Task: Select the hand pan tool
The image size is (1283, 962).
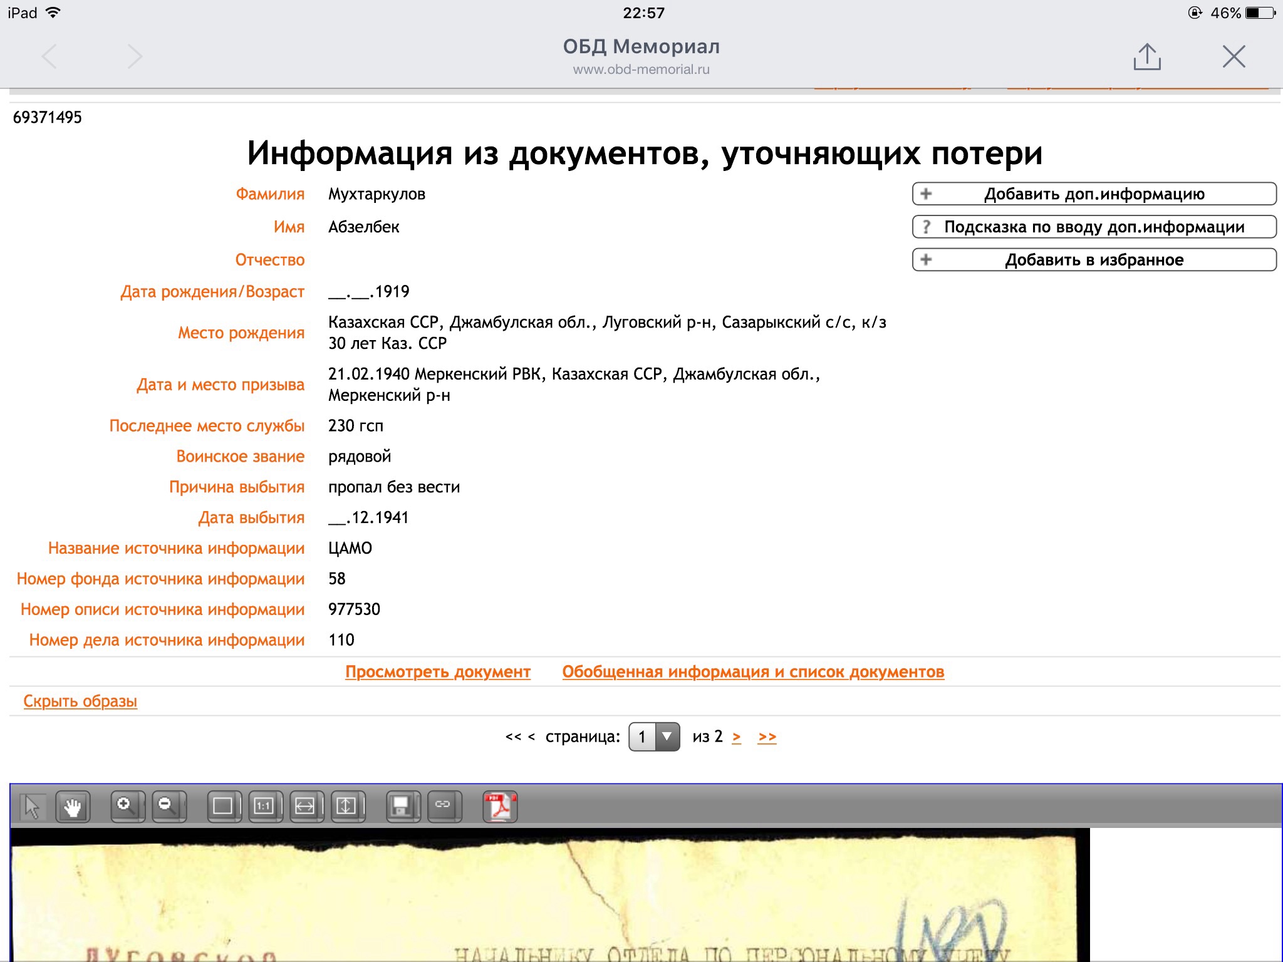Action: [73, 806]
